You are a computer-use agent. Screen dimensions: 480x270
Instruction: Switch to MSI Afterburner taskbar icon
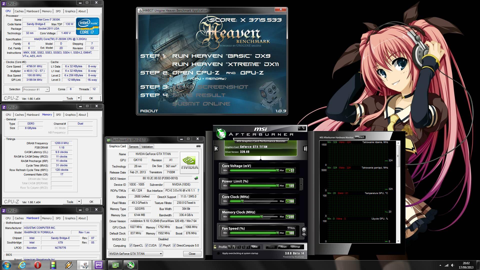tap(131, 265)
